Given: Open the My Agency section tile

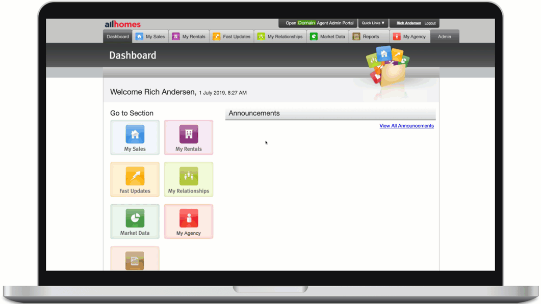Looking at the screenshot, I should click(189, 222).
